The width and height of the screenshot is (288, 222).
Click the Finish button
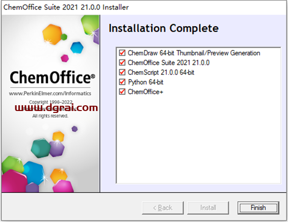pos(258,208)
